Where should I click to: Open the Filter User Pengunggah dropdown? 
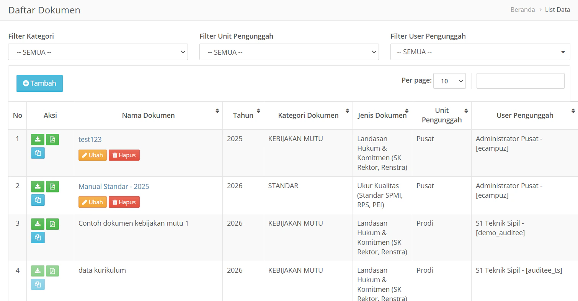(480, 52)
